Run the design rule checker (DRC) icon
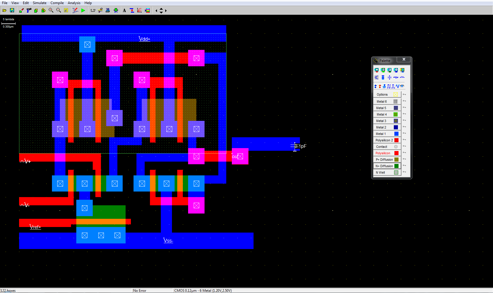Image resolution: width=493 pixels, height=293 pixels. (116, 11)
